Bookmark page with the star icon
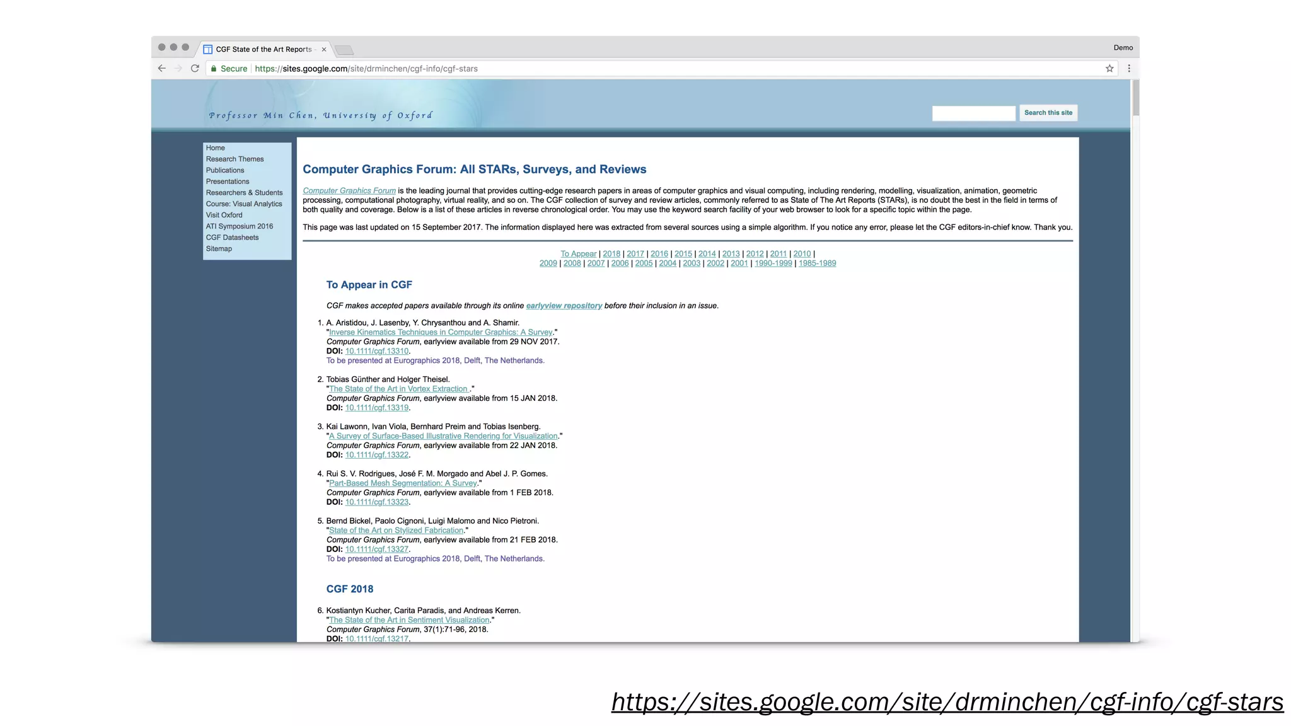Image resolution: width=1291 pixels, height=726 pixels. pos(1109,69)
